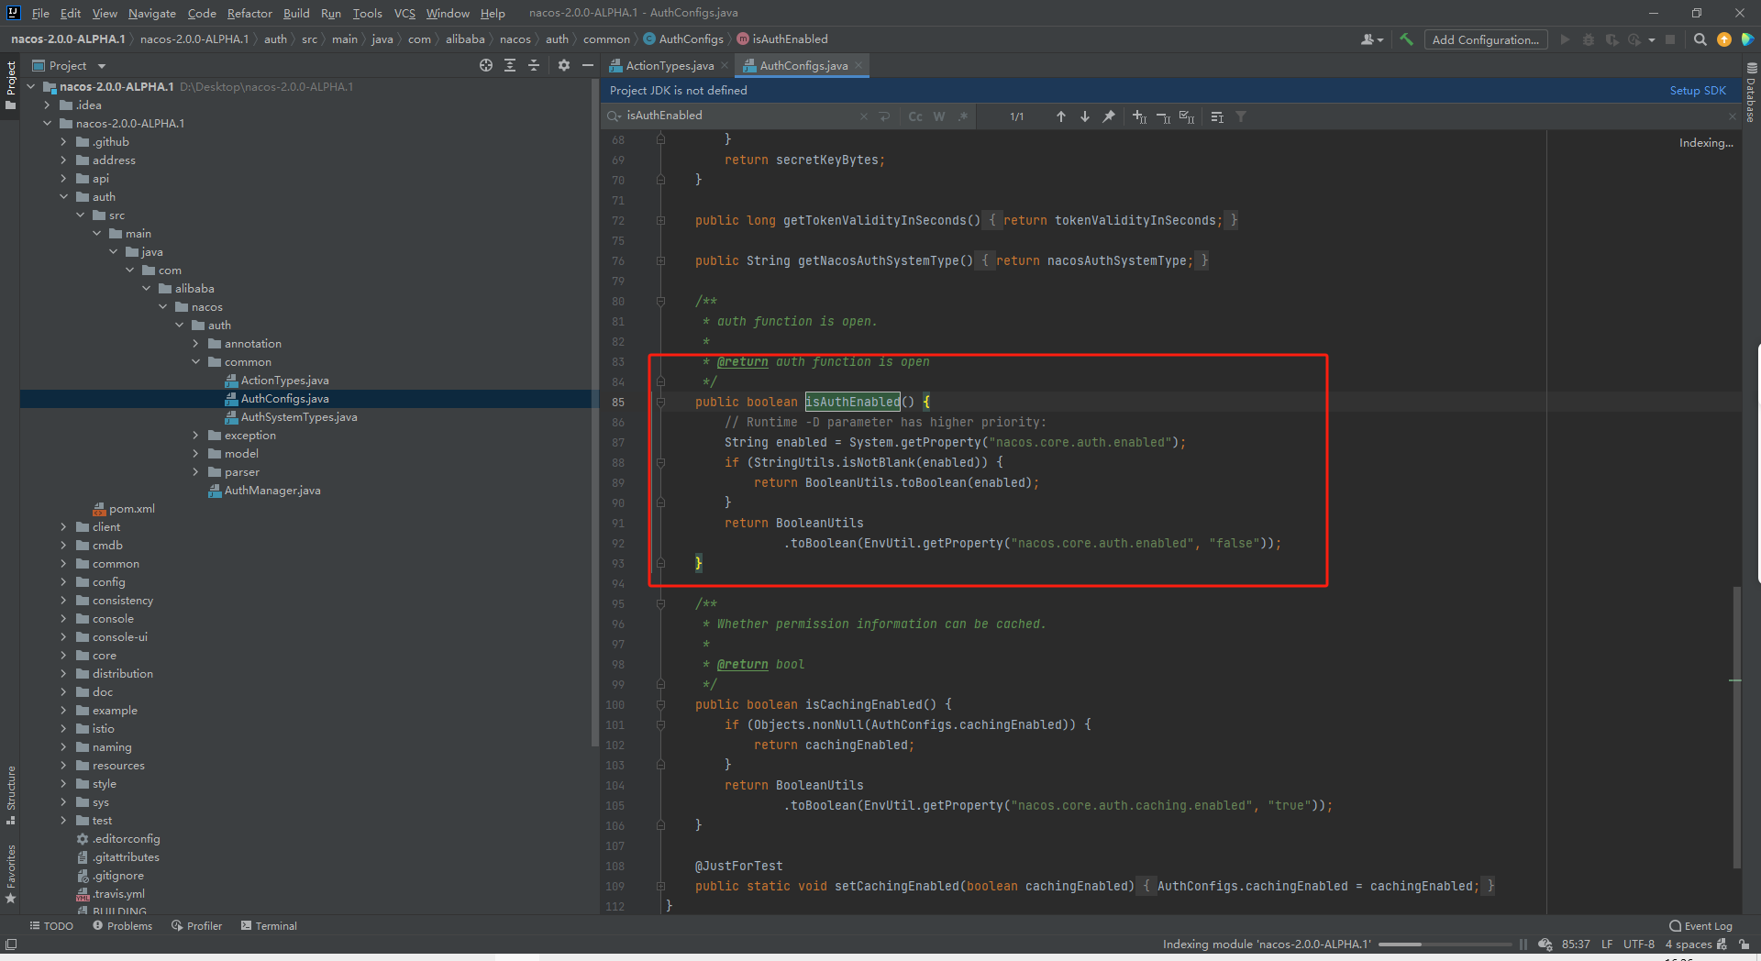
Task: Click the Build Project hammer icon
Action: pos(1406,39)
